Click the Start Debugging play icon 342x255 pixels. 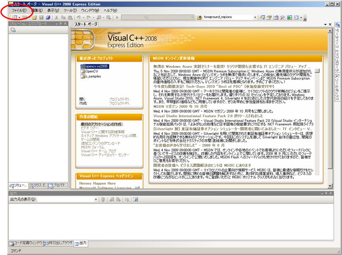click(117, 17)
